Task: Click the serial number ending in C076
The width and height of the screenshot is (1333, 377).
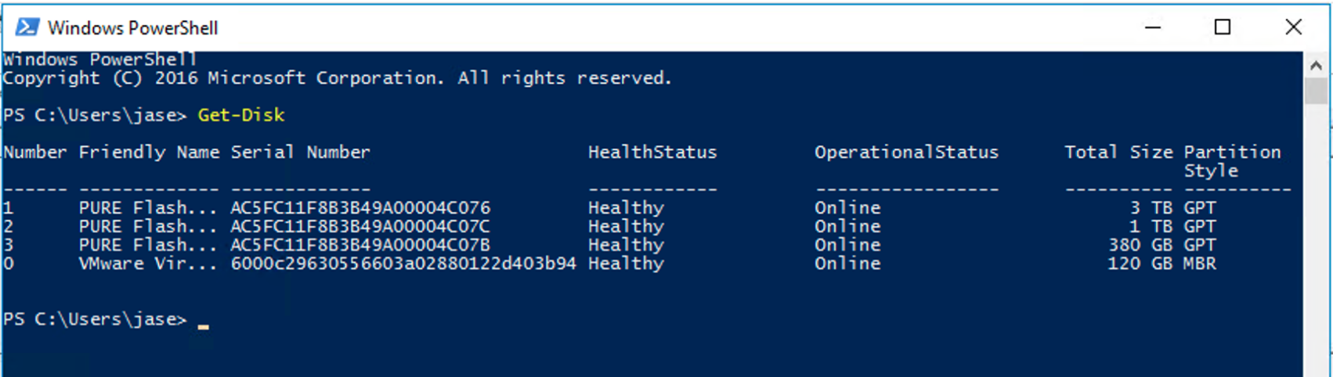Action: coord(360,208)
